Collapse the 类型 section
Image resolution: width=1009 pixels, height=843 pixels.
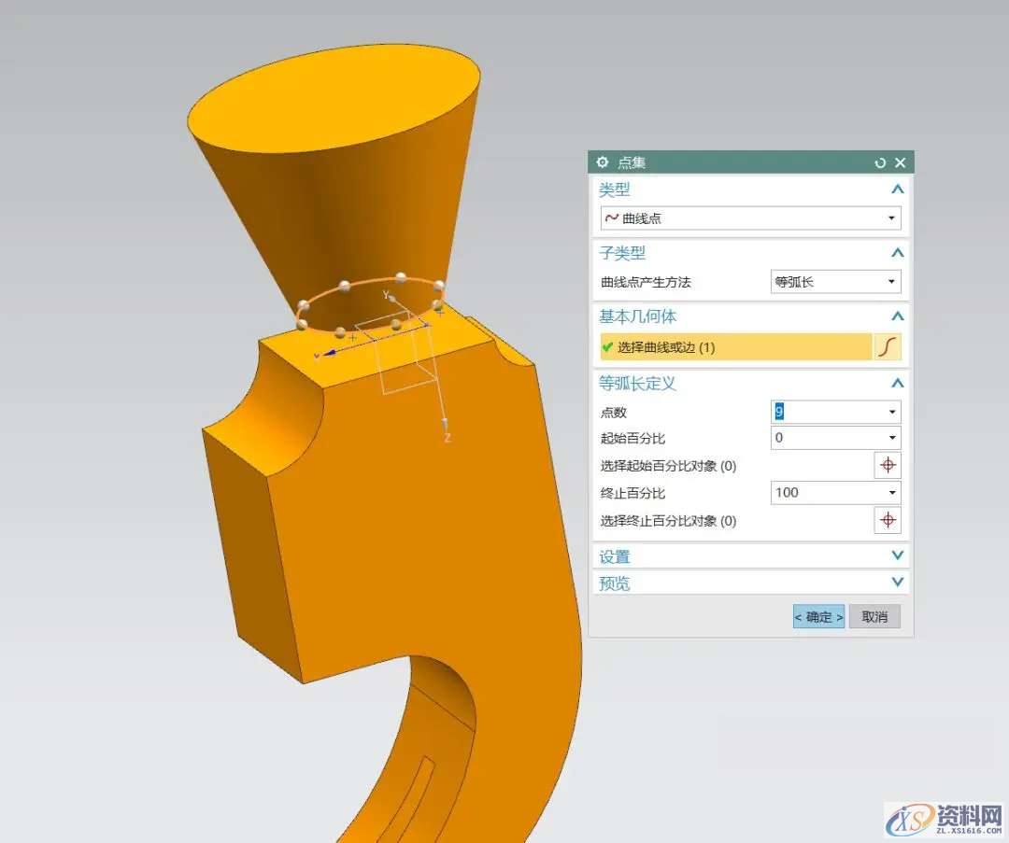point(898,190)
